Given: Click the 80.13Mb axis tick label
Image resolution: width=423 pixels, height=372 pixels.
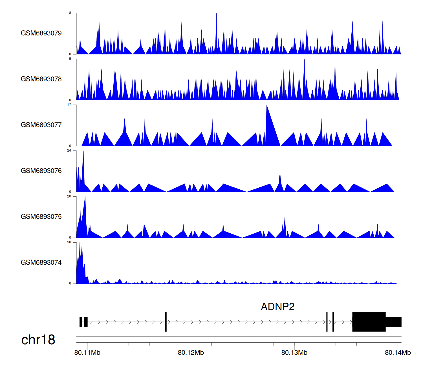Looking at the screenshot, I should coord(294,353).
